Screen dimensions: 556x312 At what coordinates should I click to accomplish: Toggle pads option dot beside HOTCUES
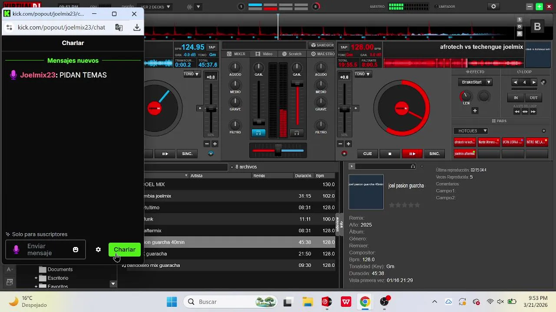click(544, 131)
